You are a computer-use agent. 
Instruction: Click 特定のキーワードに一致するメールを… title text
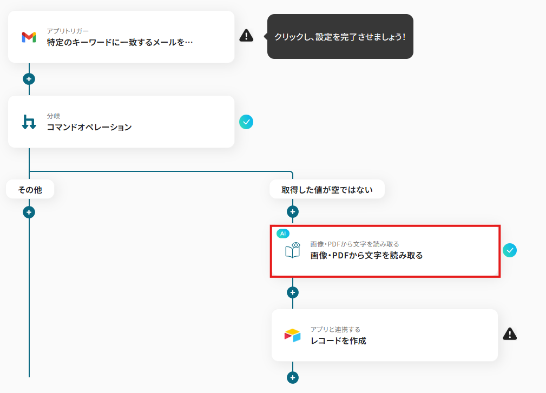point(120,42)
